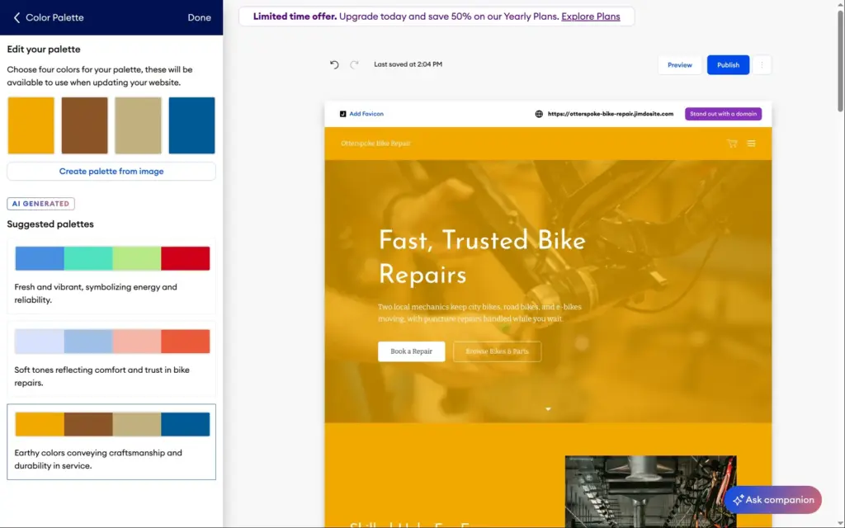Click the site URL otterspoke-bike-repair.jimdosite.com
This screenshot has height=528, width=845.
coord(611,114)
